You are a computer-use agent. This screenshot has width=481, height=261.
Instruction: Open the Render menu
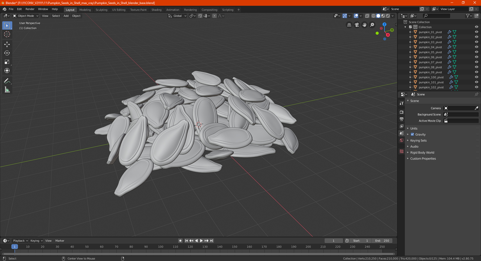pos(30,9)
